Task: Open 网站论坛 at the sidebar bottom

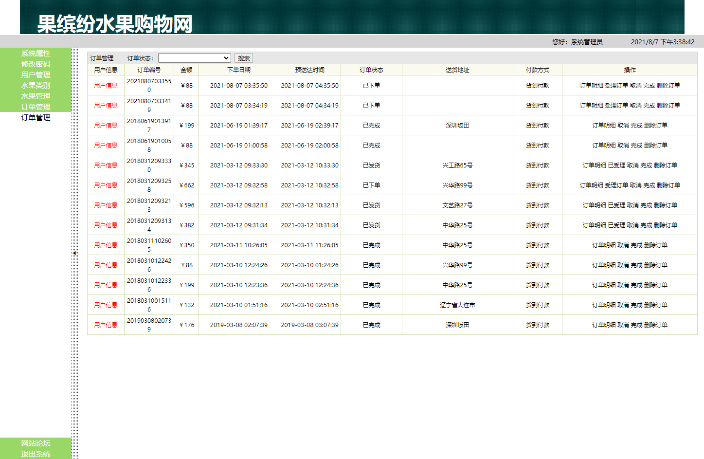Action: [36, 443]
